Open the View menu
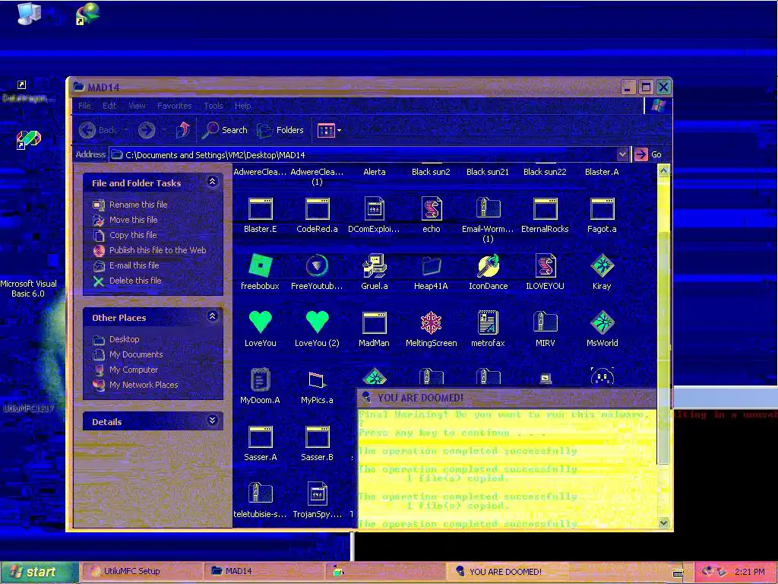 tap(137, 106)
